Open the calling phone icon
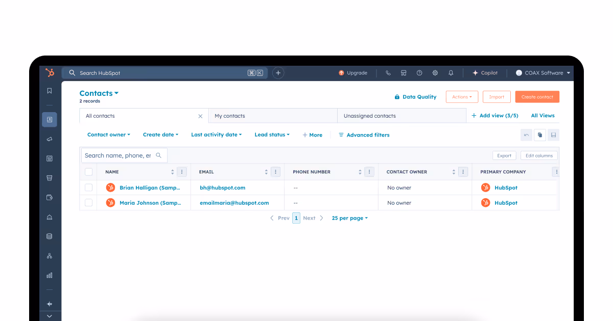 (388, 73)
